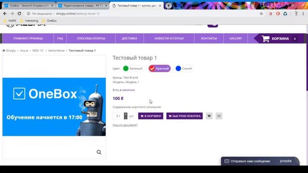The image size is (308, 173).
Task: Close the Тестовый товар 1 tab
Action: 160,6
